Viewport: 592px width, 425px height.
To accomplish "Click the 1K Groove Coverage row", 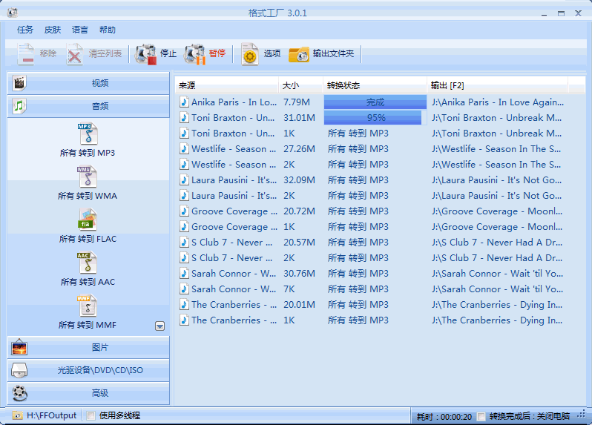I will (380, 227).
